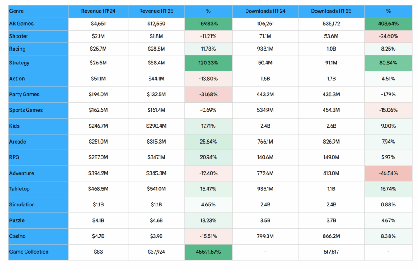Click the 403.64% downloads growth cell
The width and height of the screenshot is (419, 270).
pos(388,24)
